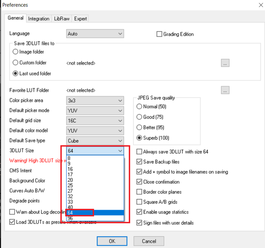Choose 33 in 3DLUT Size list
265x248 pixels.
[95, 202]
